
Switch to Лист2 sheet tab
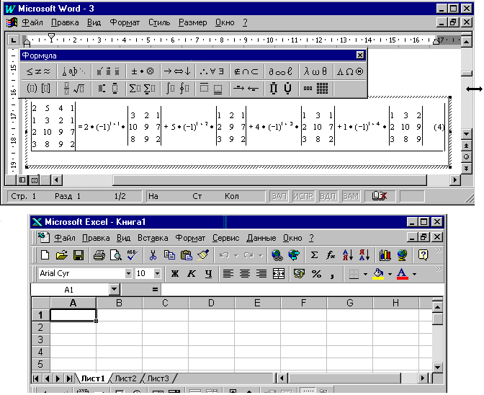(125, 378)
